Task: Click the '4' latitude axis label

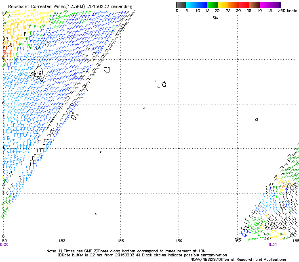Action: pyautogui.click(x=3, y=147)
